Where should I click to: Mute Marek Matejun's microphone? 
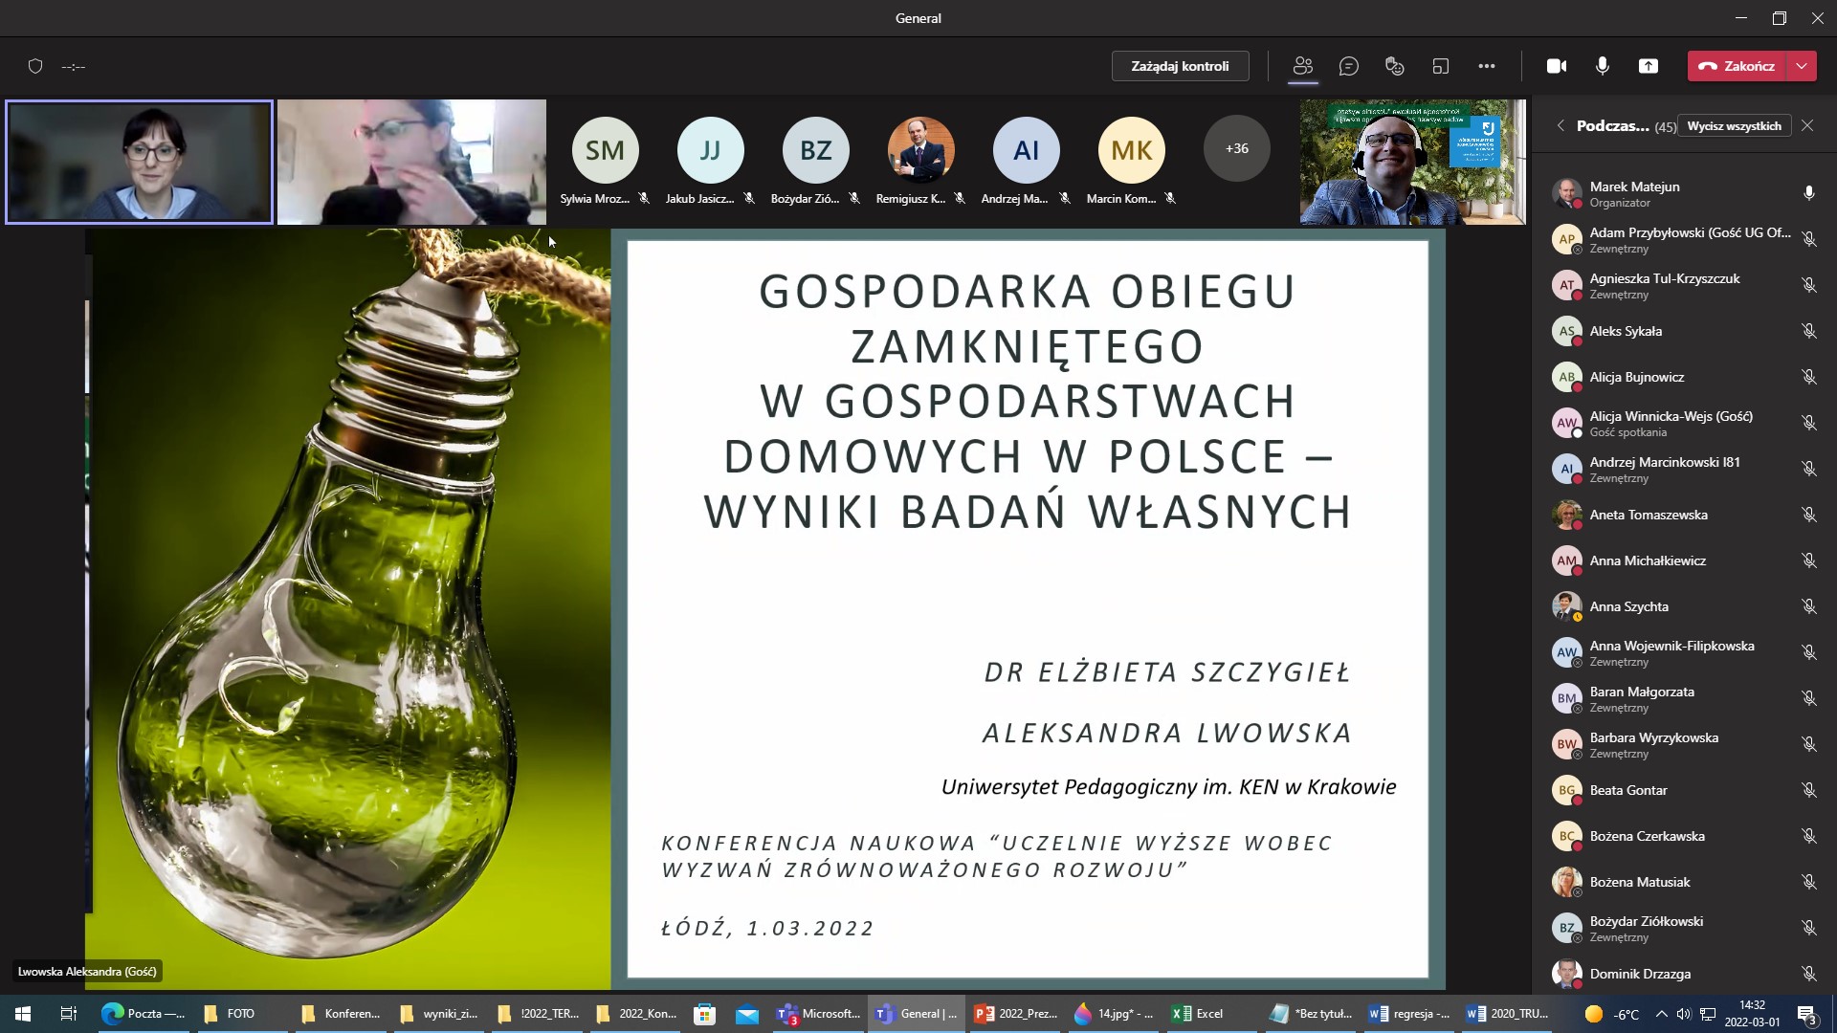[x=1808, y=192]
